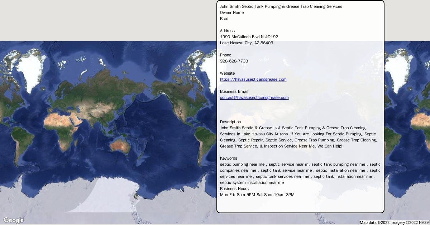
Task: Select the phone number 928-628-7733
Action: [234, 61]
